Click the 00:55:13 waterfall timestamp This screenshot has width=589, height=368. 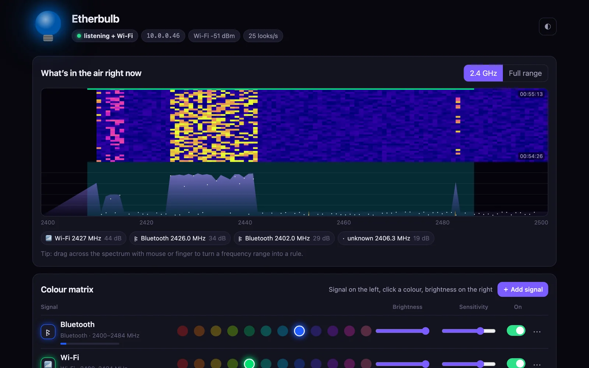click(531, 94)
